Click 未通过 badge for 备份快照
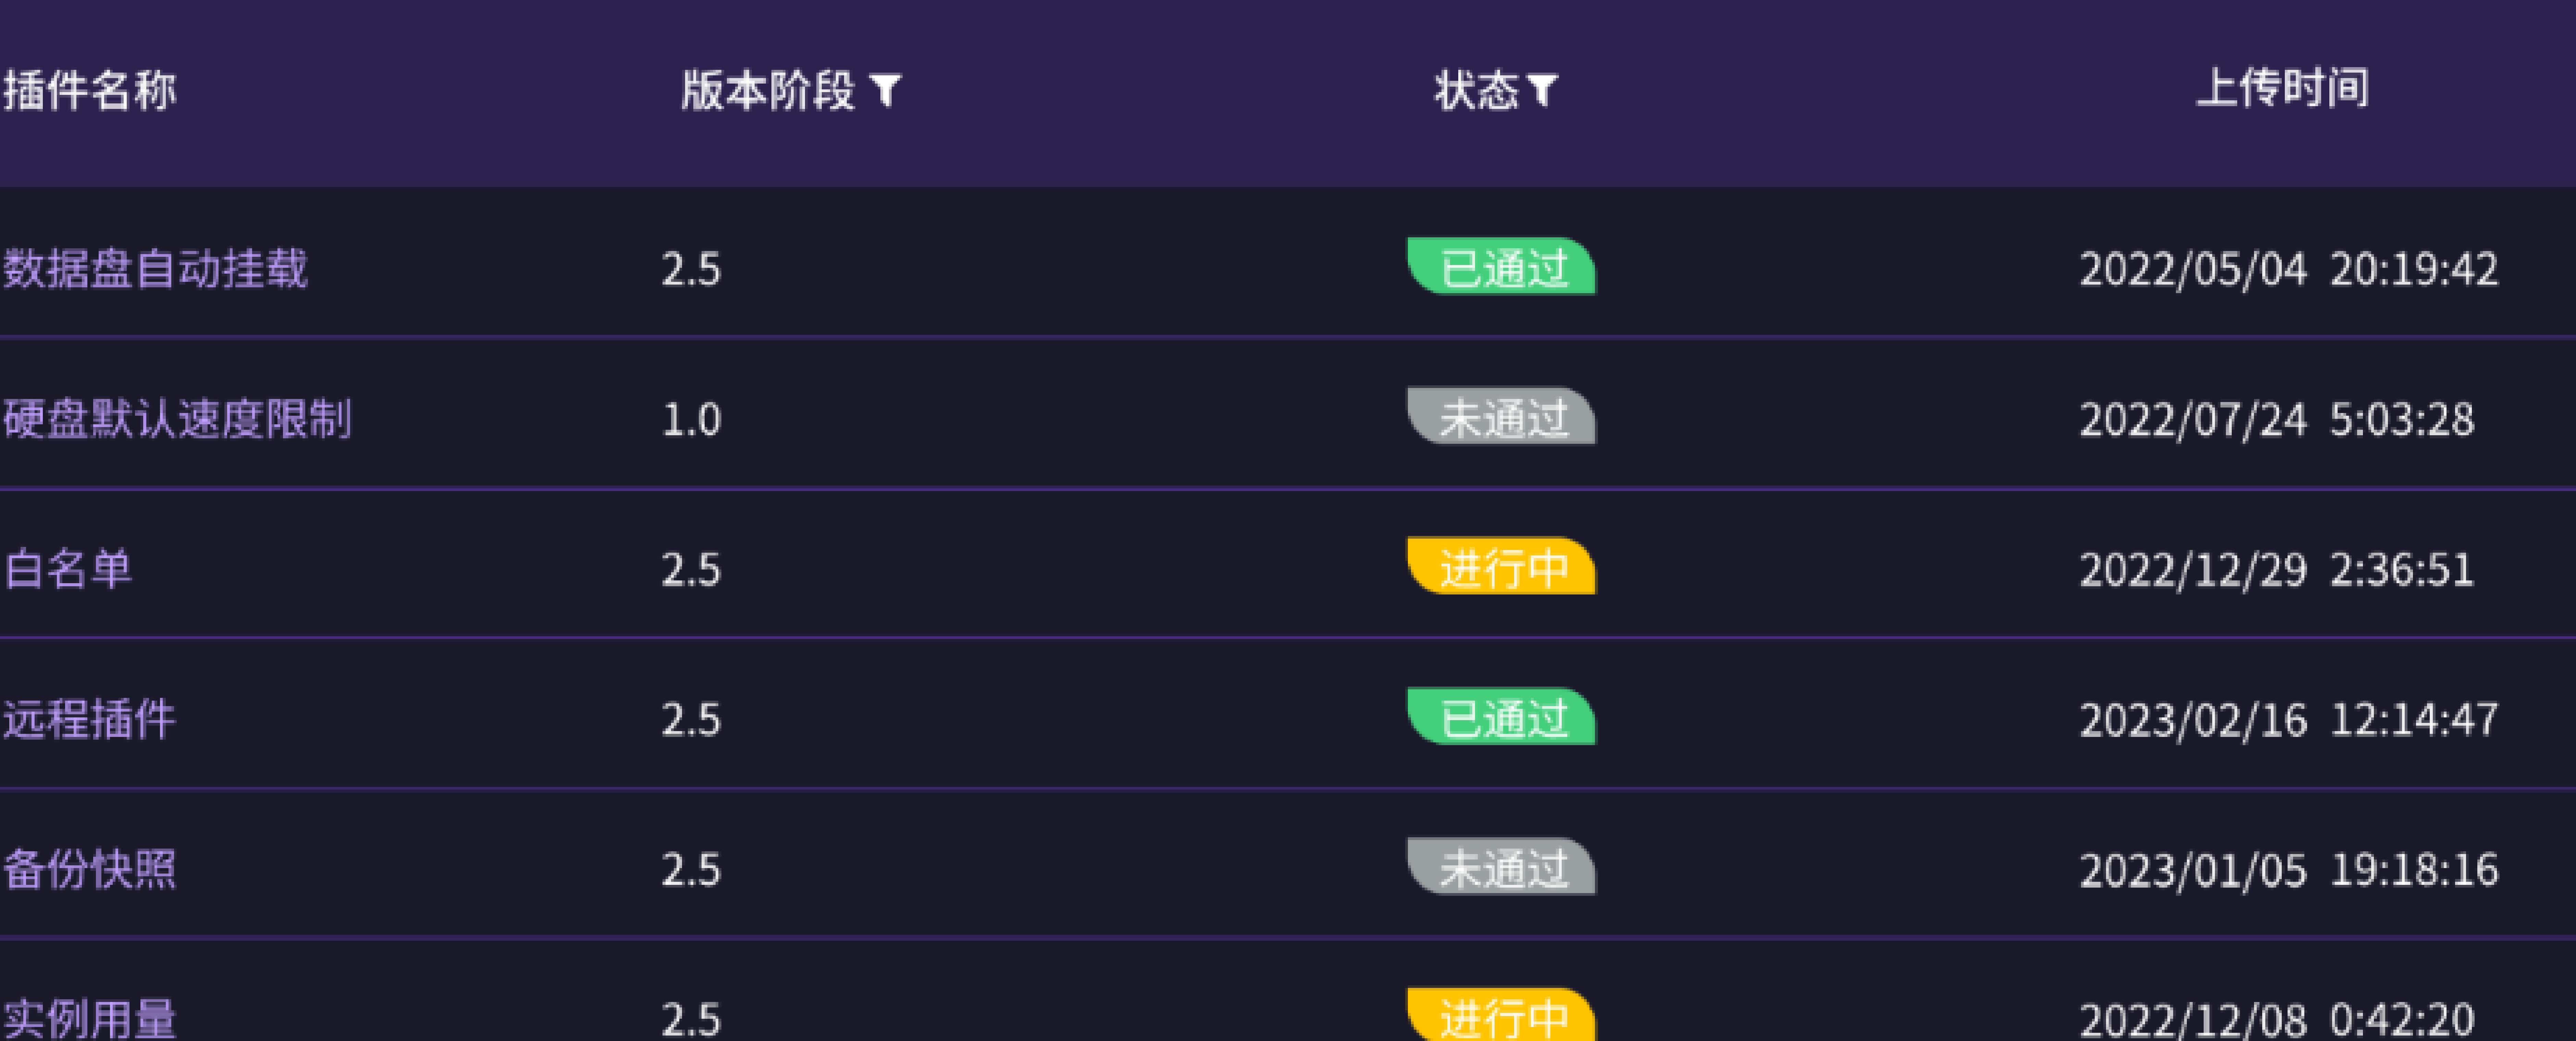This screenshot has height=1041, width=2576. 1502,866
